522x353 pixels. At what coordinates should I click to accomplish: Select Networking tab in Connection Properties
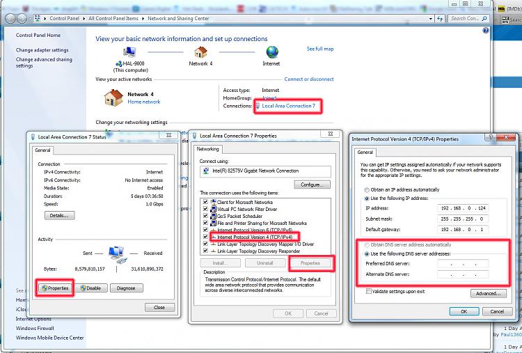click(207, 149)
